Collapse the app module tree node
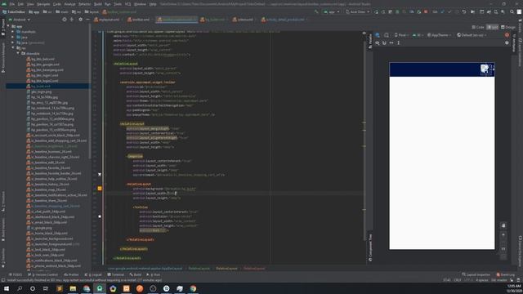523x294 pixels. pyautogui.click(x=9, y=26)
